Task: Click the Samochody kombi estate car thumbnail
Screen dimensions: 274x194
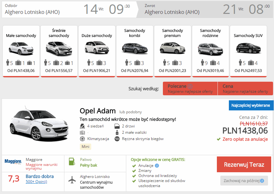Action: (x=135, y=48)
